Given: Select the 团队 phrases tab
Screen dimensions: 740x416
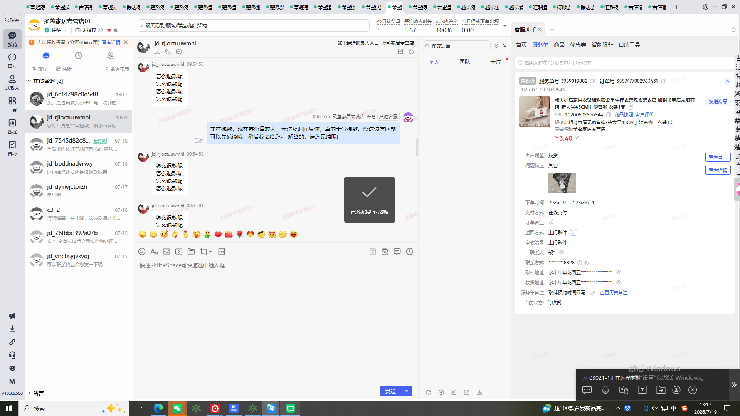Looking at the screenshot, I should click(x=465, y=62).
